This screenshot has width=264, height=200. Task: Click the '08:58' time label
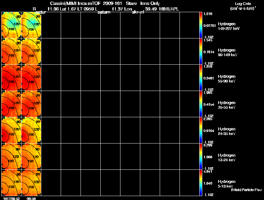pyautogui.click(x=31, y=198)
